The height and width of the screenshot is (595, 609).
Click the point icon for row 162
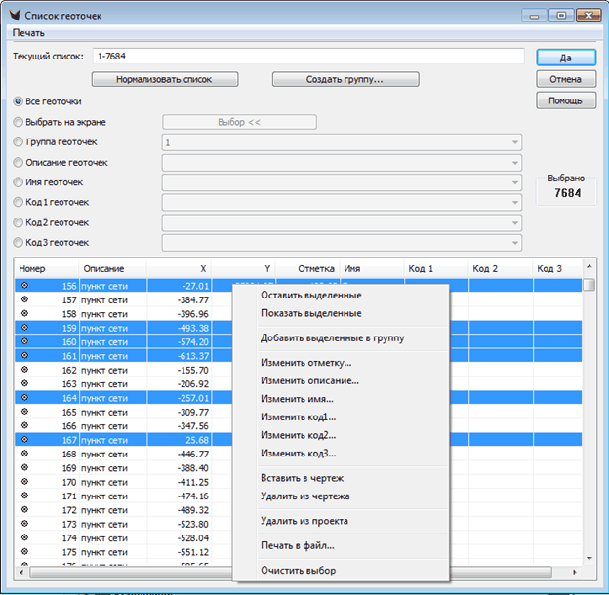[x=25, y=371]
